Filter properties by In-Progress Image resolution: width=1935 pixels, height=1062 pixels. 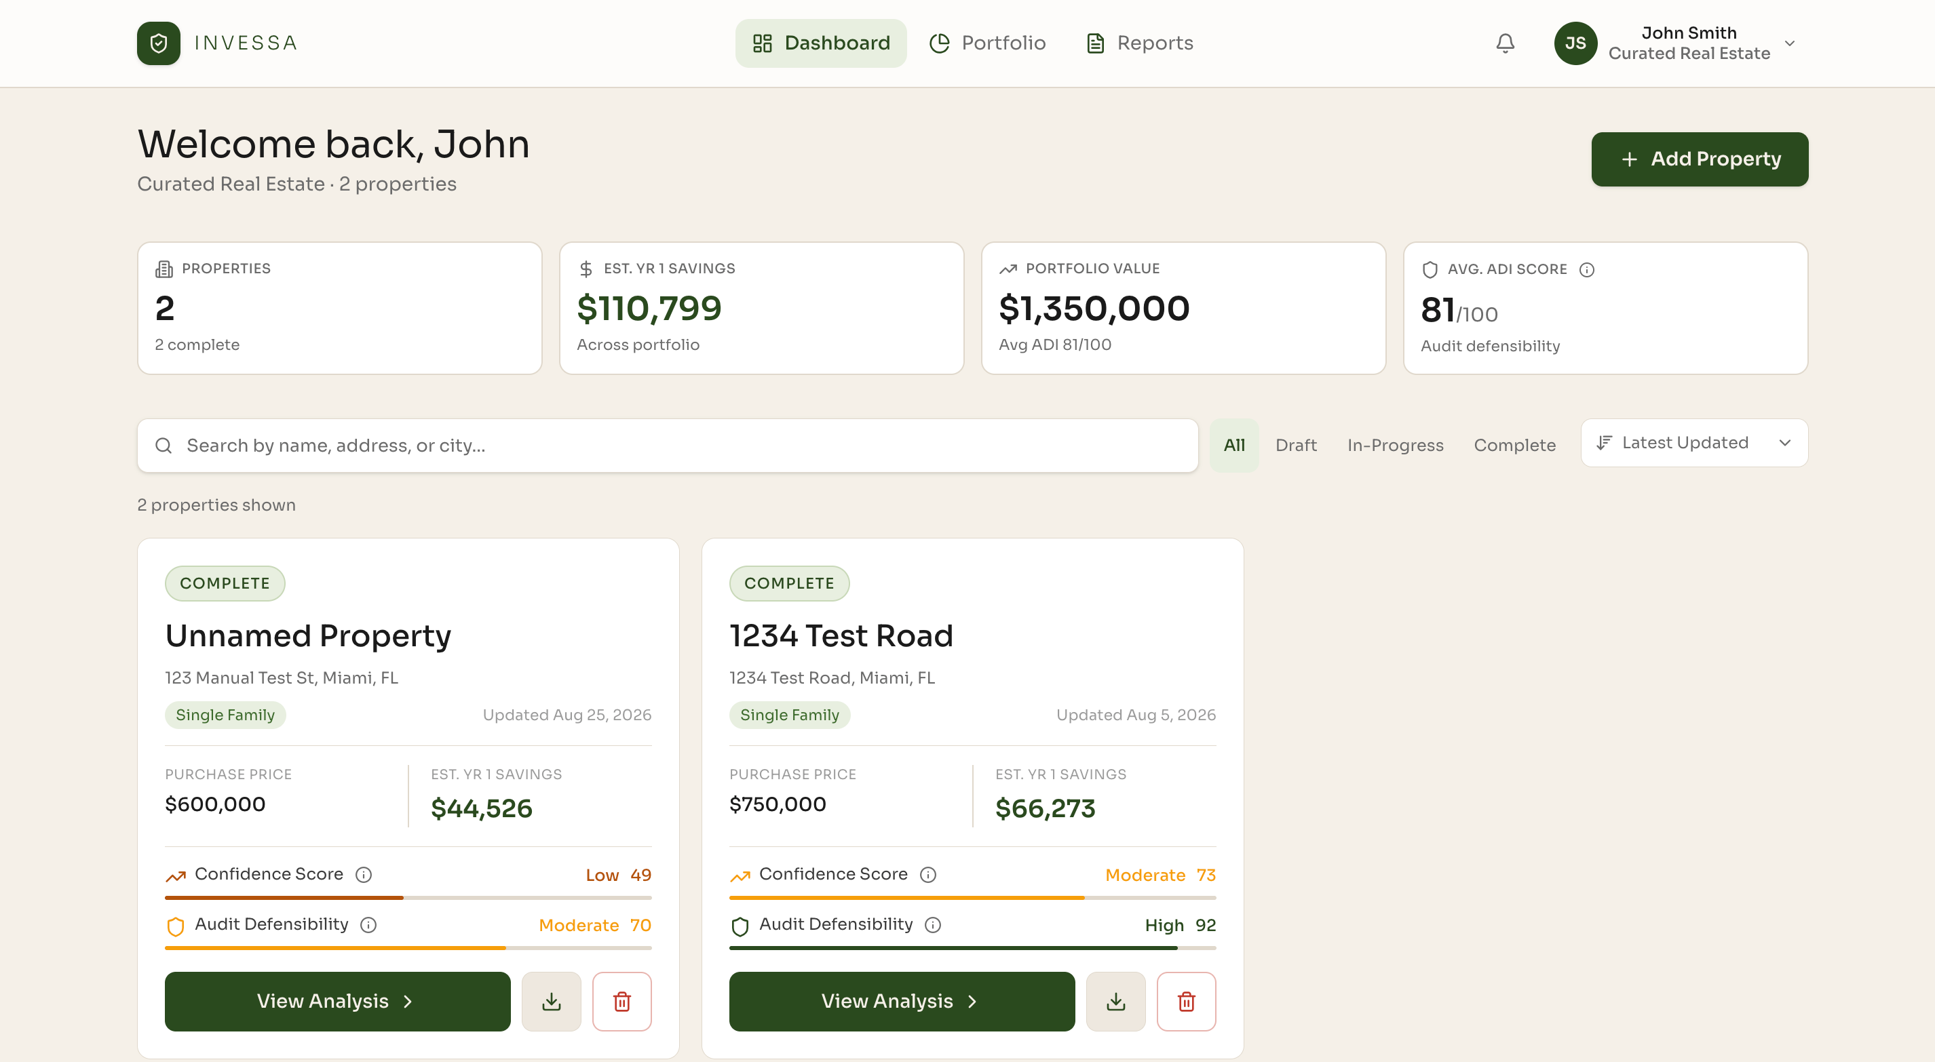coord(1395,445)
